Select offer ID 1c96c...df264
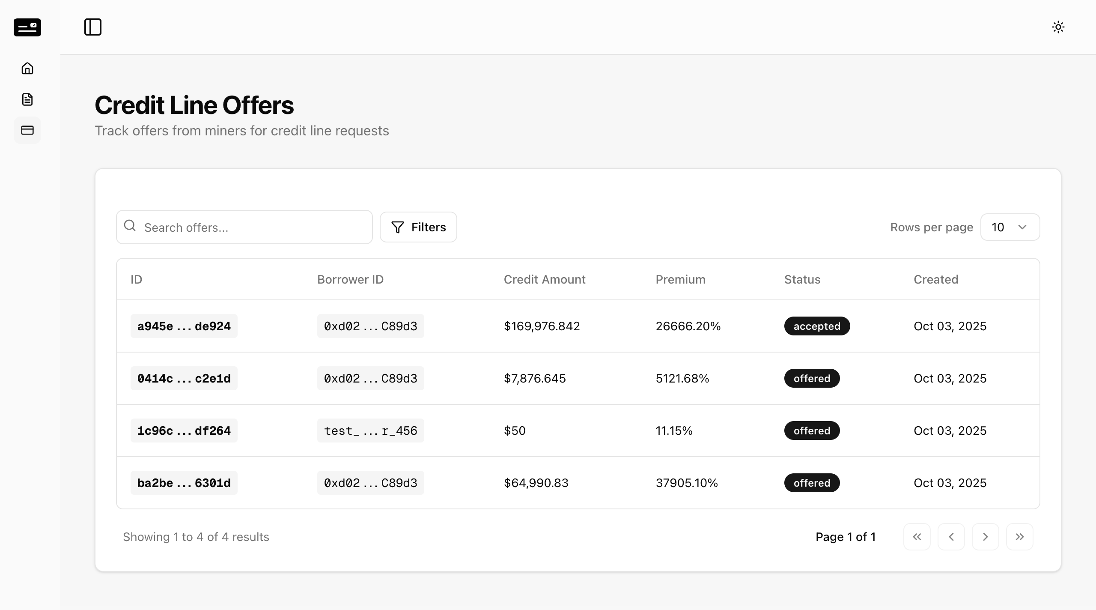Viewport: 1096px width, 610px height. point(184,431)
